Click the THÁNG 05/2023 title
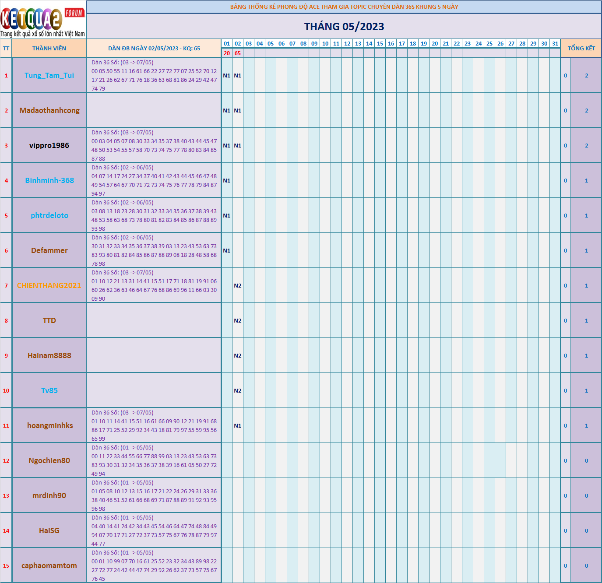602x583 pixels. click(344, 27)
